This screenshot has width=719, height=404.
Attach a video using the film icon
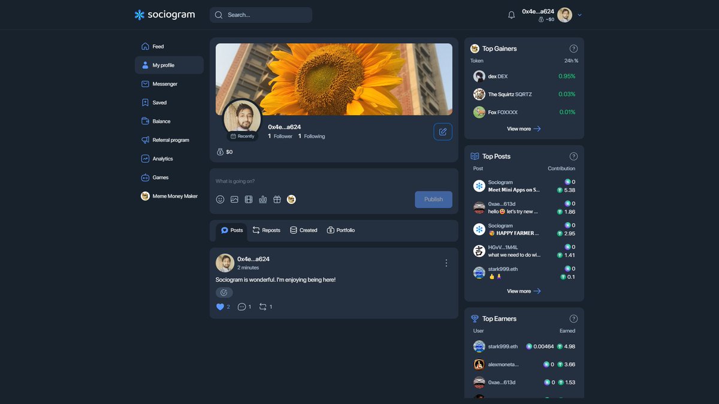pos(249,199)
